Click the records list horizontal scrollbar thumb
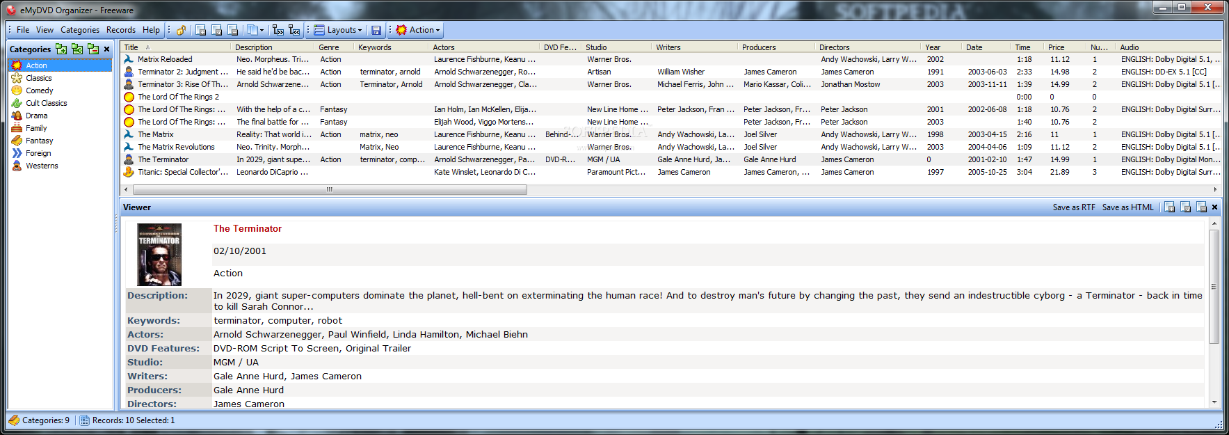 pyautogui.click(x=330, y=189)
